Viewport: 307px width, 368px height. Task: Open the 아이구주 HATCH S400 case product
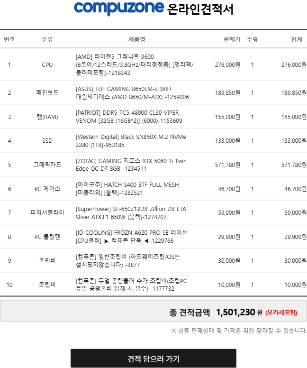pos(127,189)
